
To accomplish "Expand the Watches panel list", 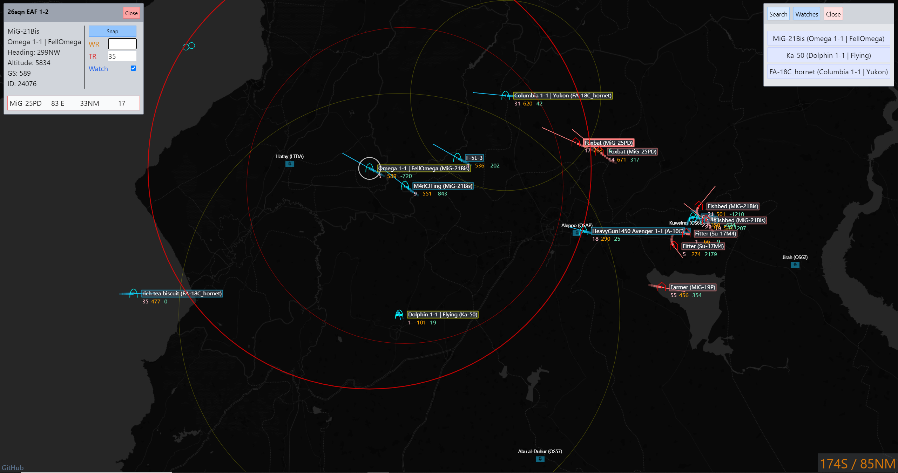I will (x=806, y=15).
